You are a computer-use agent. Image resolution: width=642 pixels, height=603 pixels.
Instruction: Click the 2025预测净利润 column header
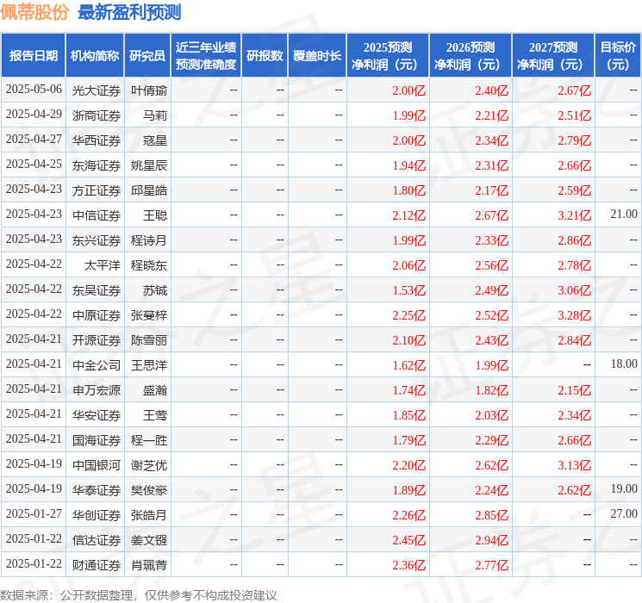click(x=388, y=56)
